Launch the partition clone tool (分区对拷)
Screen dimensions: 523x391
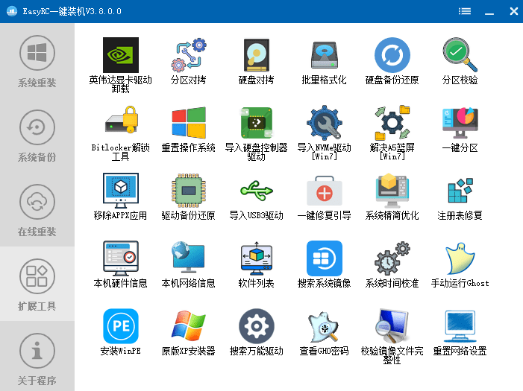tap(188, 57)
